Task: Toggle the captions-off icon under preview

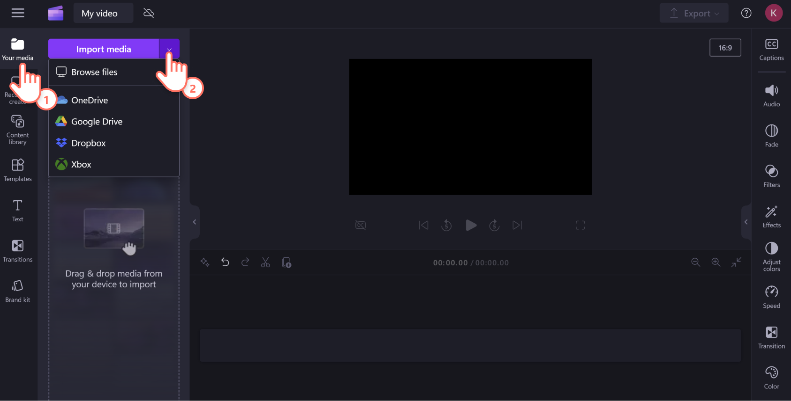Action: point(361,226)
